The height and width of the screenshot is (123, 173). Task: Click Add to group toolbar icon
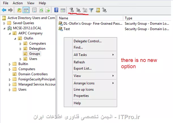[104, 10]
